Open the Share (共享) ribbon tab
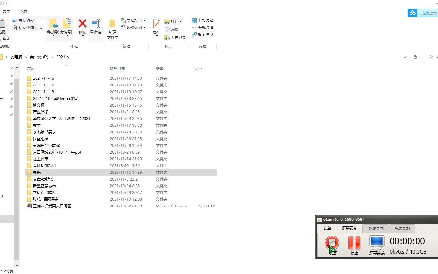Image resolution: width=438 pixels, height=274 pixels. pos(6,11)
